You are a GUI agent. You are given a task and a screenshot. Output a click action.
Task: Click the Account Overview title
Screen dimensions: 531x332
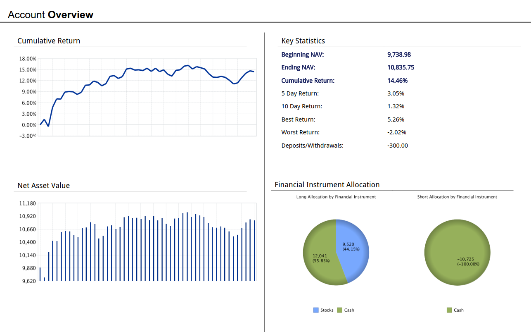50,15
